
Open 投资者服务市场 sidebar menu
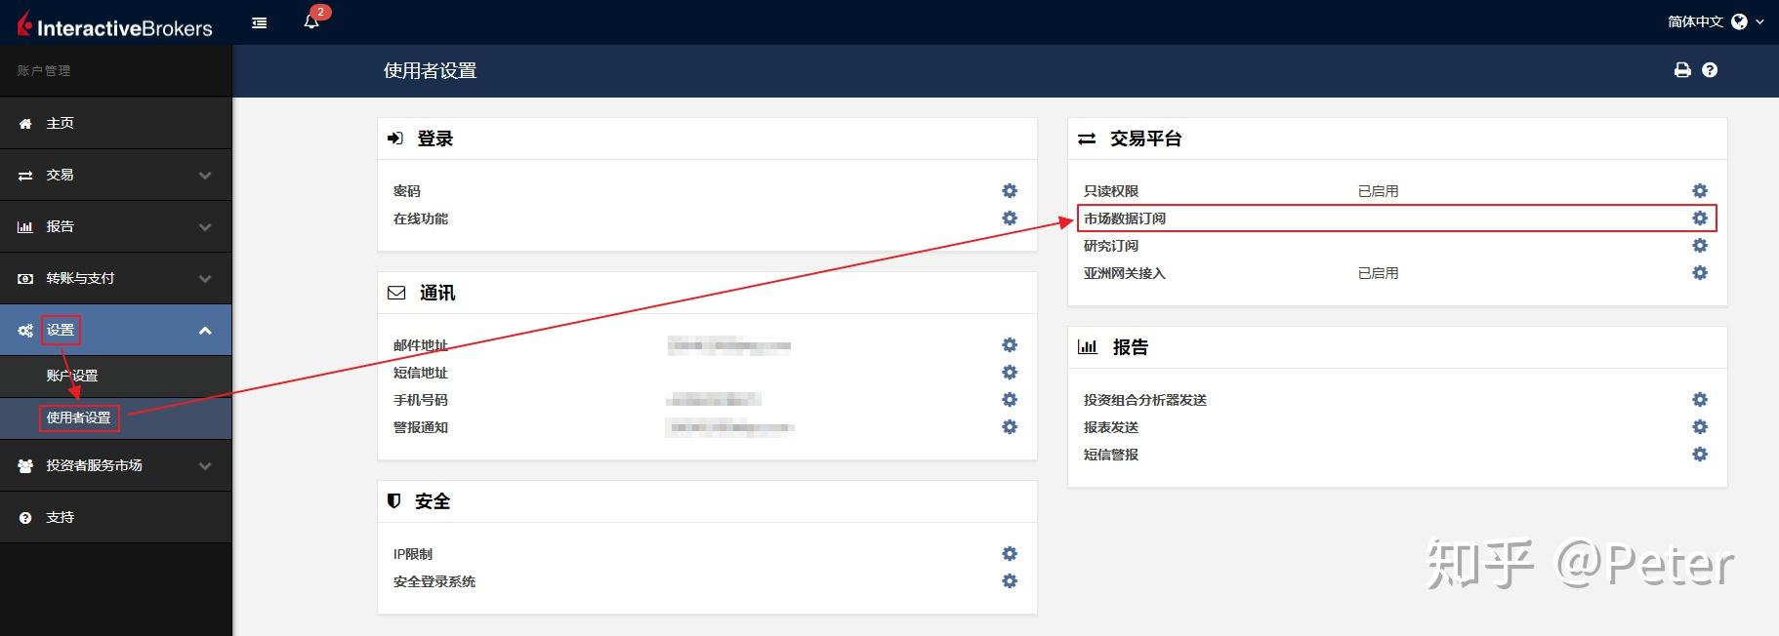[116, 465]
